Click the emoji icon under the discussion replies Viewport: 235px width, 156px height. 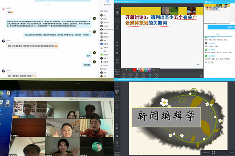click(206, 62)
